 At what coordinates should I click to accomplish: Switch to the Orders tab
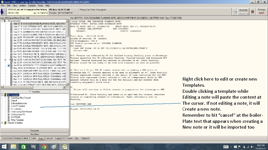click(x=33, y=138)
